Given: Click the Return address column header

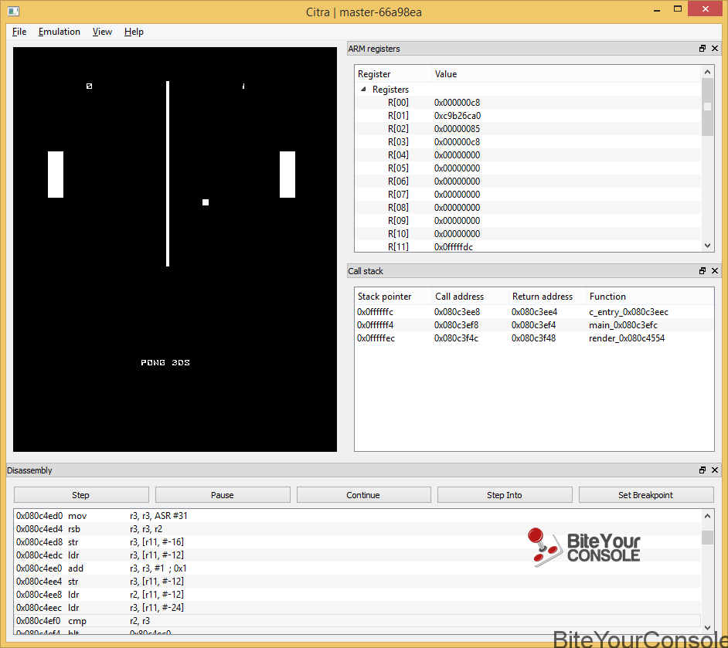Looking at the screenshot, I should tap(547, 297).
